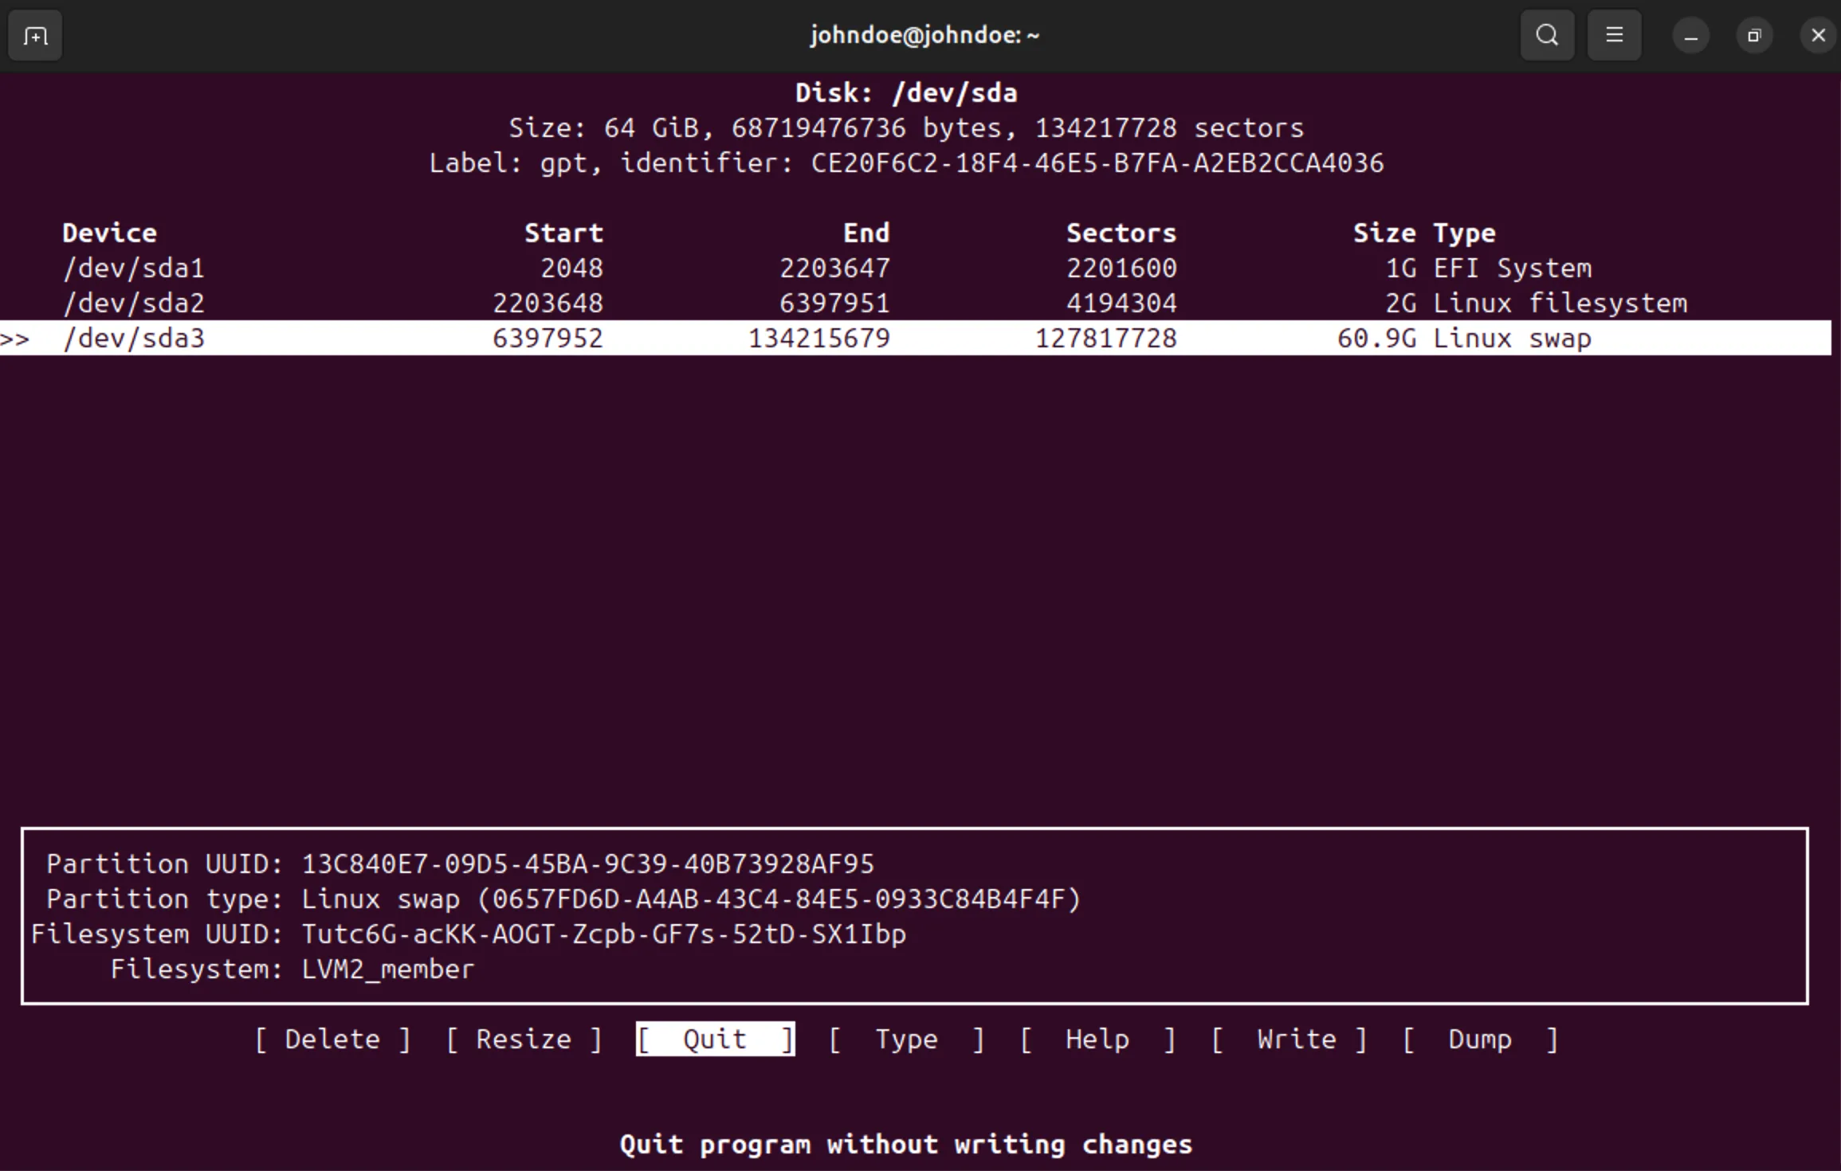The image size is (1841, 1171).
Task: Click the Linux swap type cell
Action: point(1512,339)
